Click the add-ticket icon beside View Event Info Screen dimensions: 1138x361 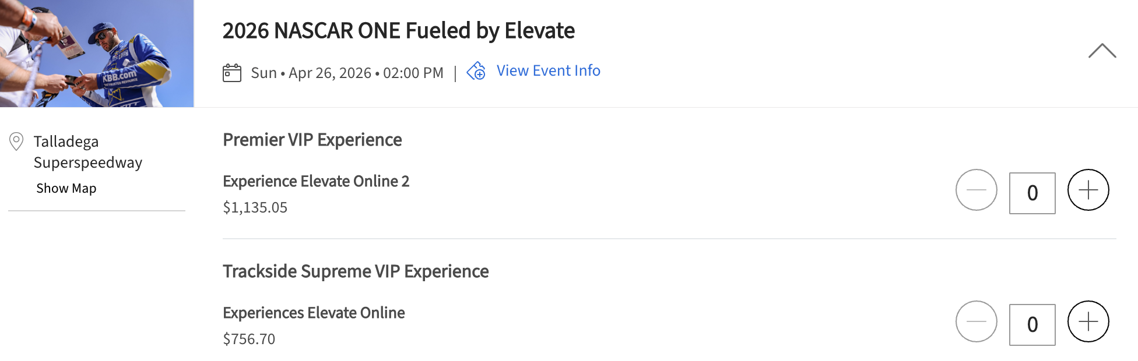[x=476, y=71]
